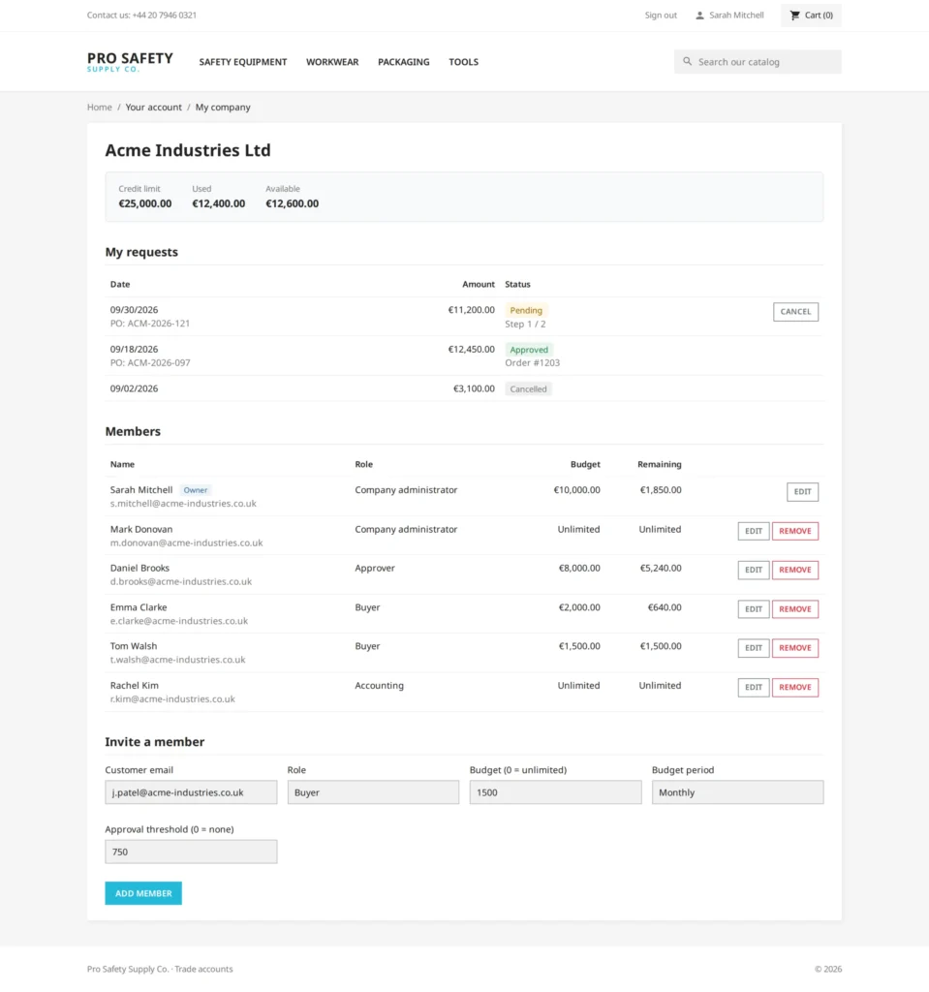Click s.mitchell@acme-industries.co.uk email
Image resolution: width=929 pixels, height=992 pixels.
coord(183,504)
